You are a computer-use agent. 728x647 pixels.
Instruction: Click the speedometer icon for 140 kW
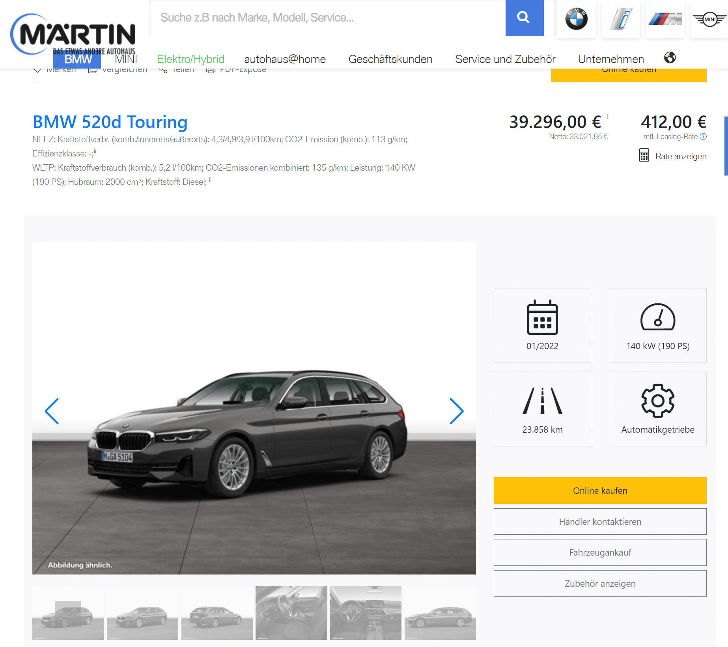pyautogui.click(x=658, y=317)
